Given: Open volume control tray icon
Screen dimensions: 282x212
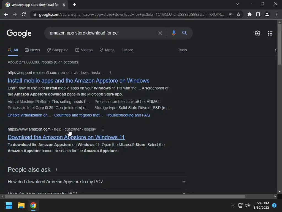Looking at the screenshot, I should 248,205.
